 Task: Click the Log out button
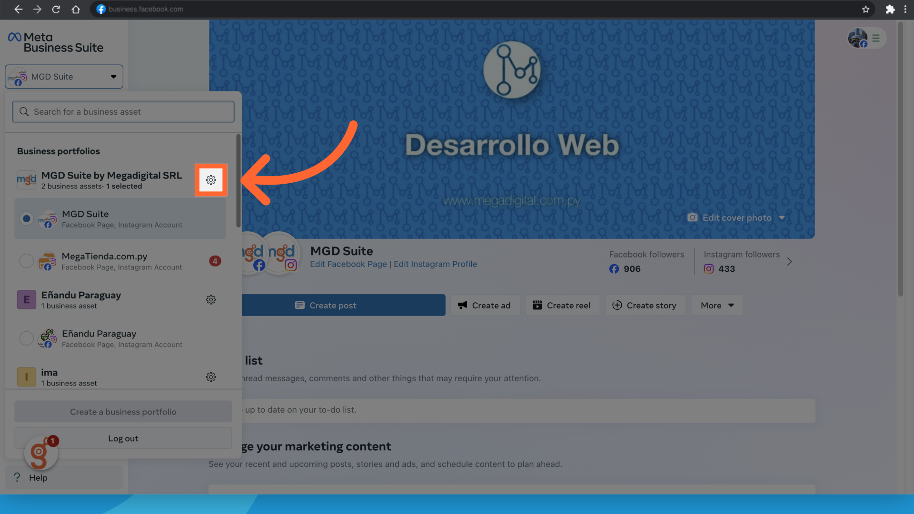point(123,438)
